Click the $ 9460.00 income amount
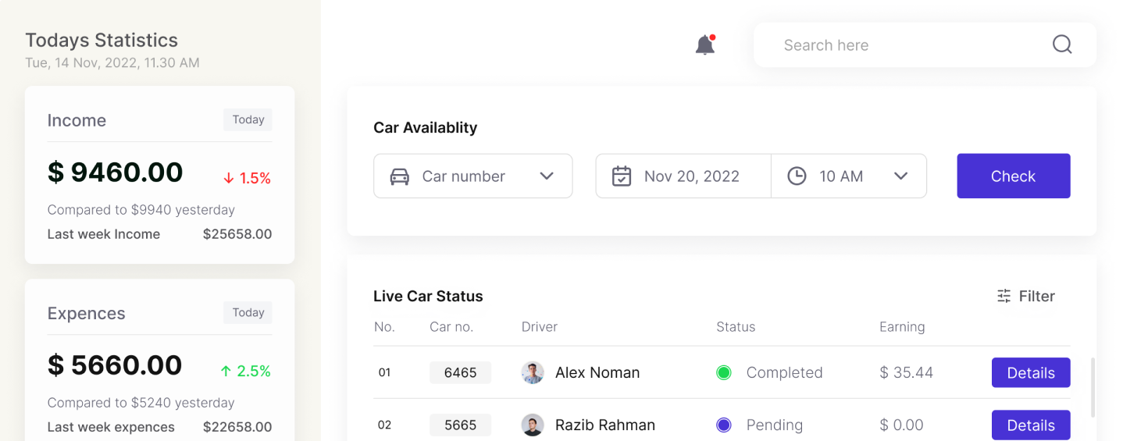The width and height of the screenshot is (1123, 441). click(x=115, y=172)
